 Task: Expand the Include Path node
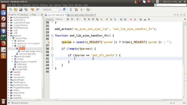pos(11,69)
